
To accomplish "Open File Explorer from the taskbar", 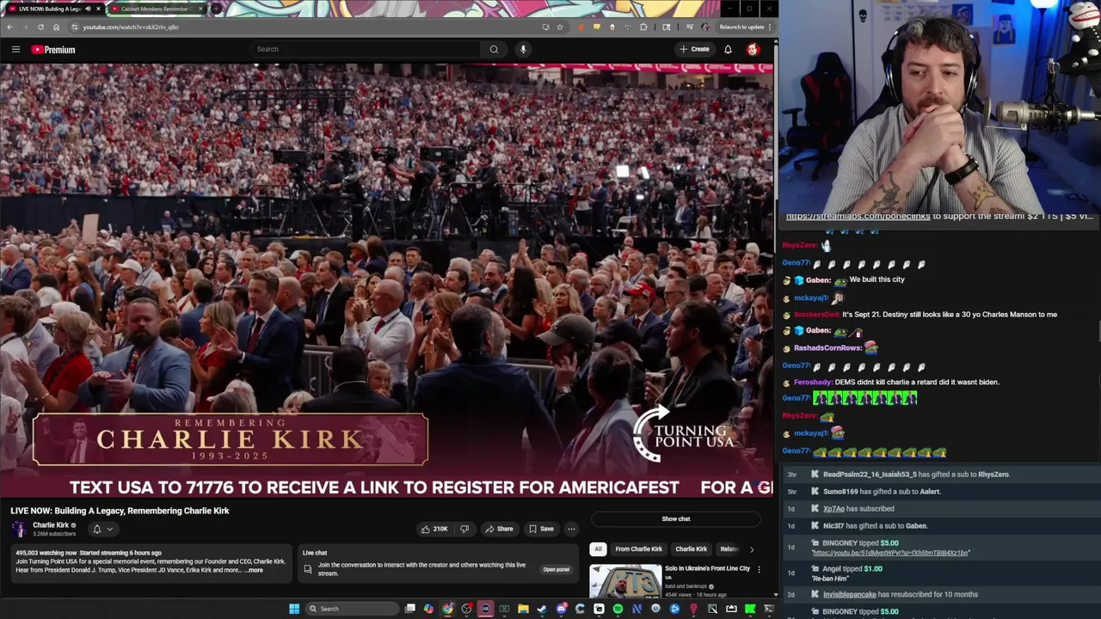I will point(523,609).
